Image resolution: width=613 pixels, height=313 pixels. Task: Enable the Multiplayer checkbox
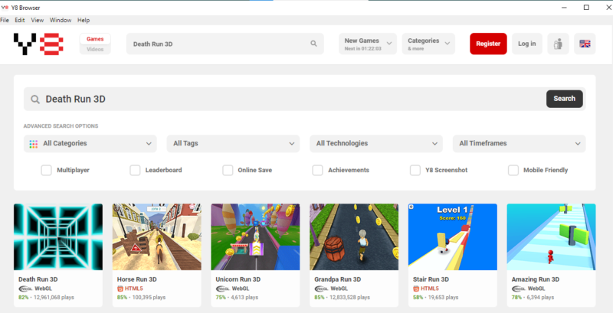(x=46, y=170)
